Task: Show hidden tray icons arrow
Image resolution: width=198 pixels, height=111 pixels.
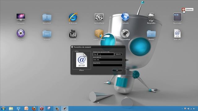Action: (182, 109)
